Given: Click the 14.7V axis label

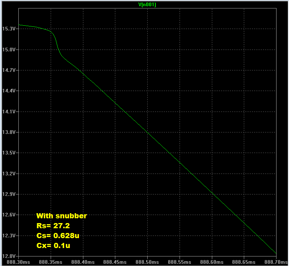Looking at the screenshot, I should click(x=9, y=70).
